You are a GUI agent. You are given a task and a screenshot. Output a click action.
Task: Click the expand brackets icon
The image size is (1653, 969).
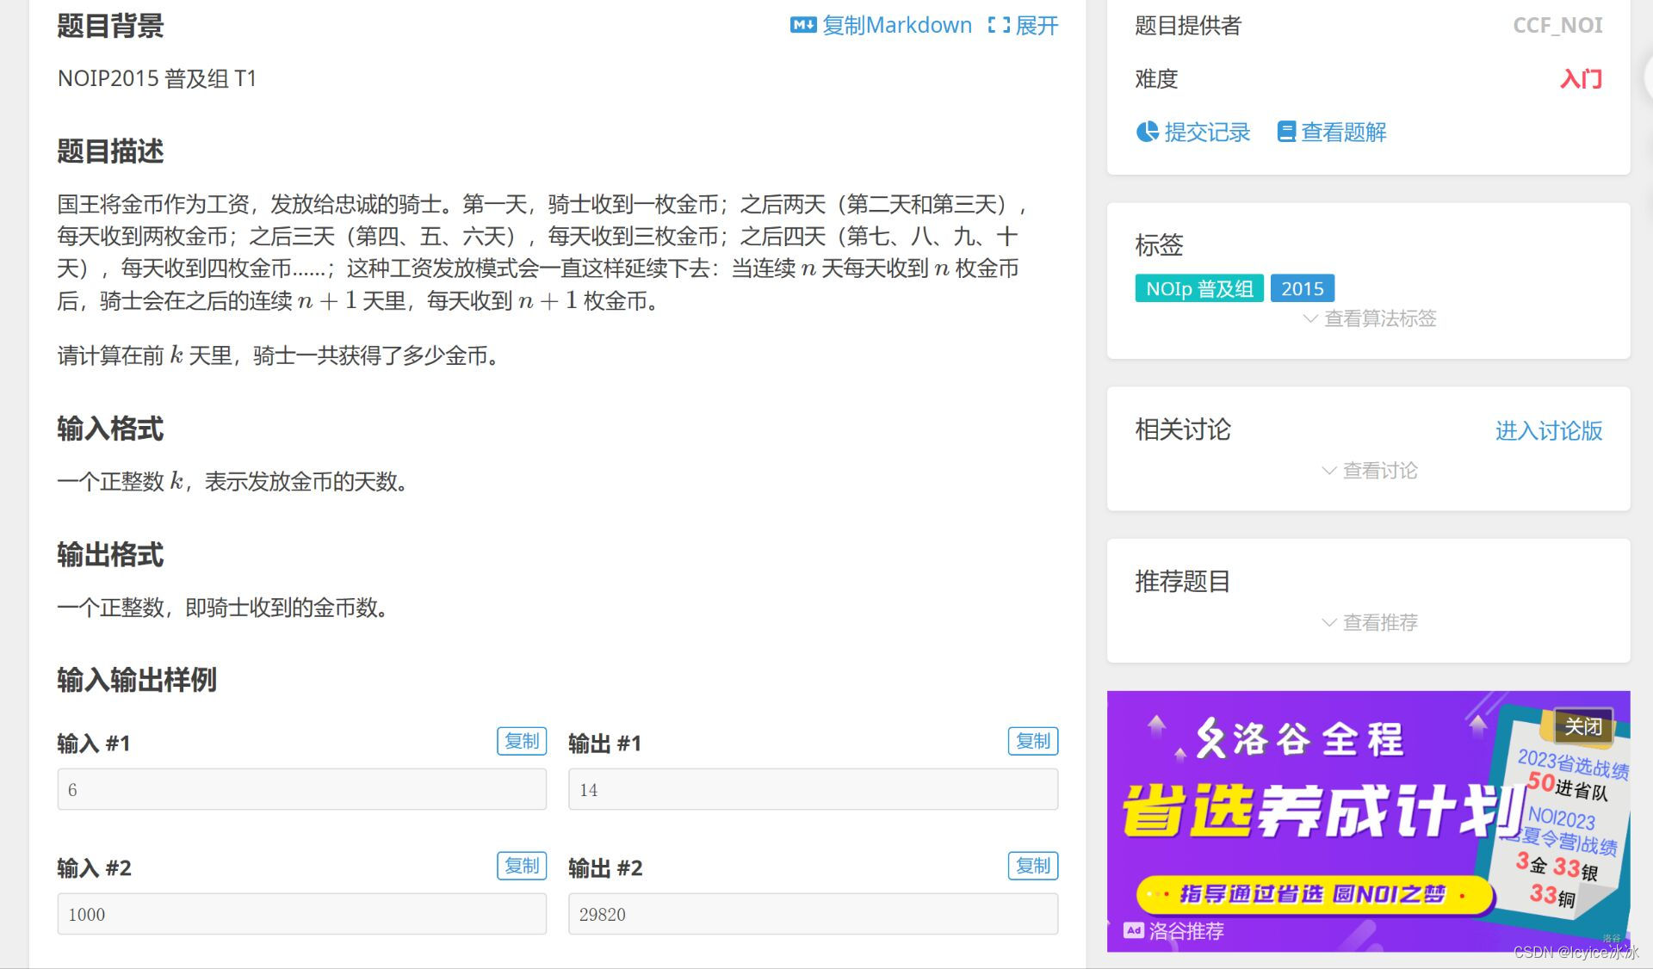click(999, 25)
